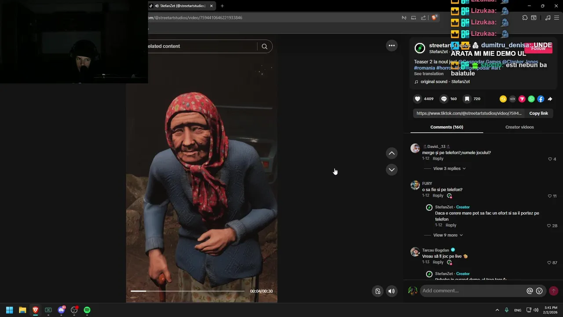Like StefanZet's reply with heart showing 28
The image size is (563, 317).
(x=549, y=226)
